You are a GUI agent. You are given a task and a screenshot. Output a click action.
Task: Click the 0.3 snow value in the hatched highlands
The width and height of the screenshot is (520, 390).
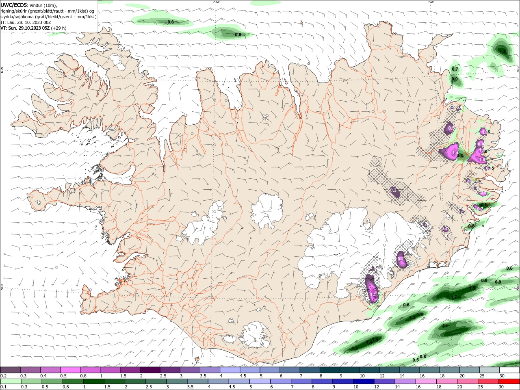(x=393, y=190)
